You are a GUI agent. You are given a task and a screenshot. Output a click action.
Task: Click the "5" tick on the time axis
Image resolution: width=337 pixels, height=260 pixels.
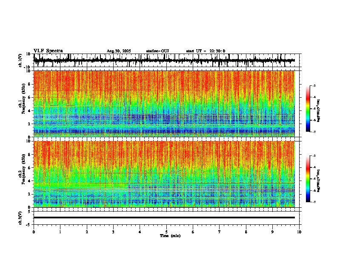tap(166, 232)
